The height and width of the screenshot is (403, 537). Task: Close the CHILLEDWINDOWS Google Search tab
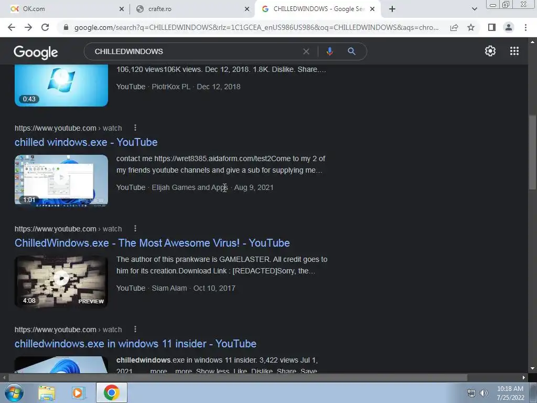[x=373, y=9]
